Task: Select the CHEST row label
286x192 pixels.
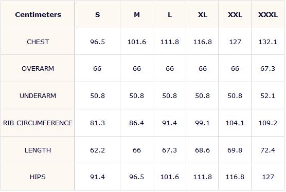Action: (x=38, y=42)
